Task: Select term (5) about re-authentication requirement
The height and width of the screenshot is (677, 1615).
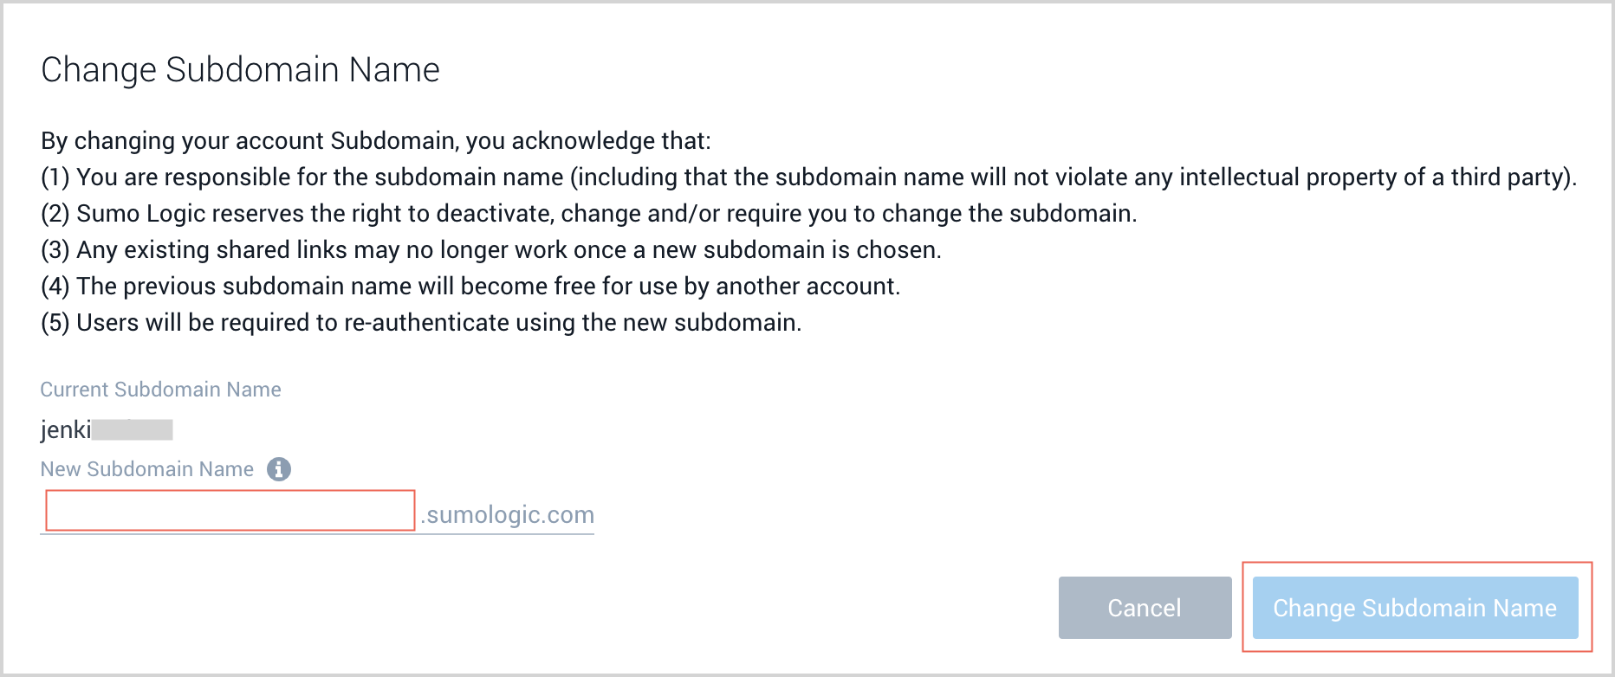Action: (421, 322)
